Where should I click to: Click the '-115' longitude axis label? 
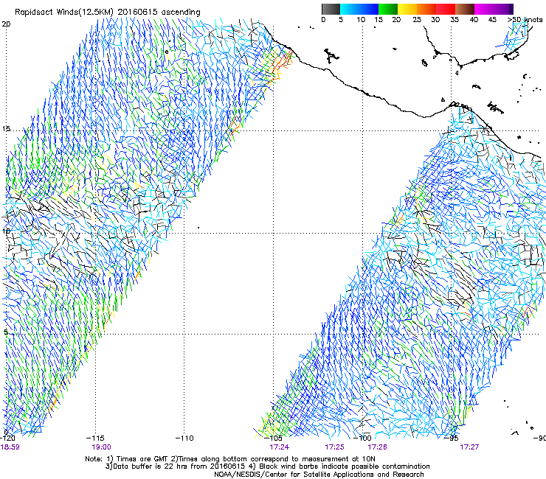pyautogui.click(x=95, y=438)
